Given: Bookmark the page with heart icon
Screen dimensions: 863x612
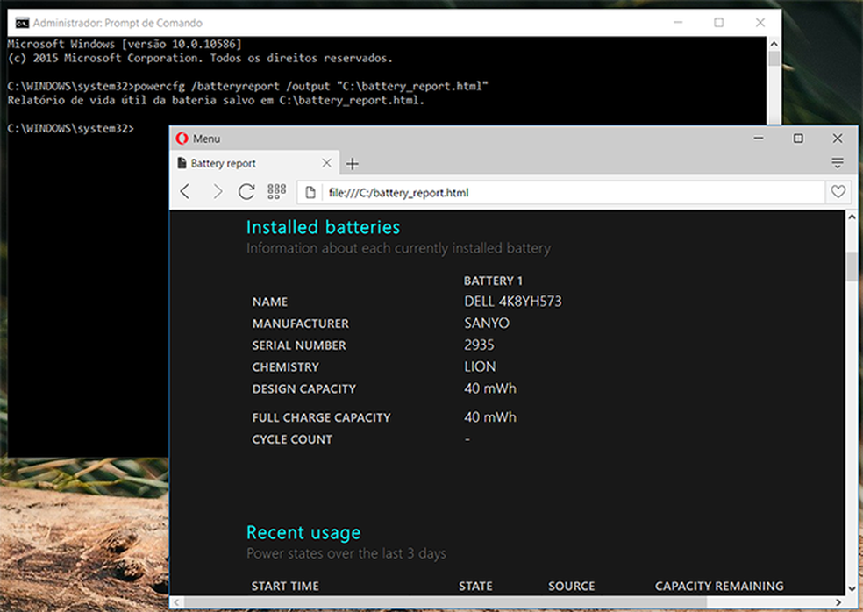Looking at the screenshot, I should pyautogui.click(x=838, y=192).
